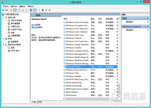Sort by the 状态 column header
Image resolution: width=151 pixels, height=108 pixels.
[101, 19]
